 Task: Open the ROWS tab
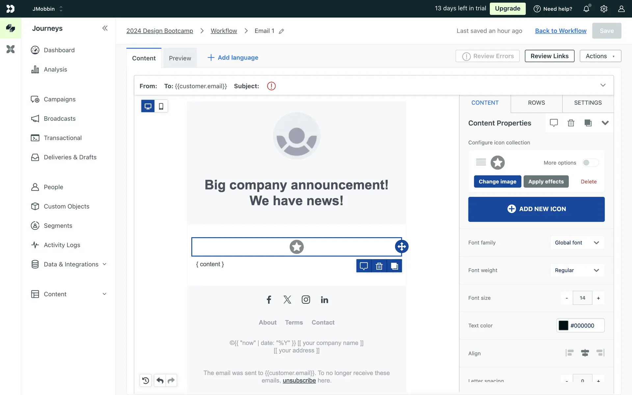(536, 103)
